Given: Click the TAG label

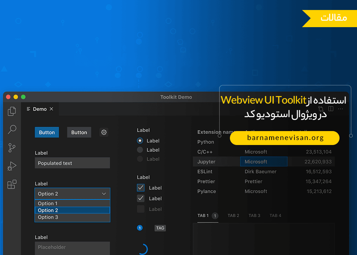Looking at the screenshot, I should click(x=160, y=228).
